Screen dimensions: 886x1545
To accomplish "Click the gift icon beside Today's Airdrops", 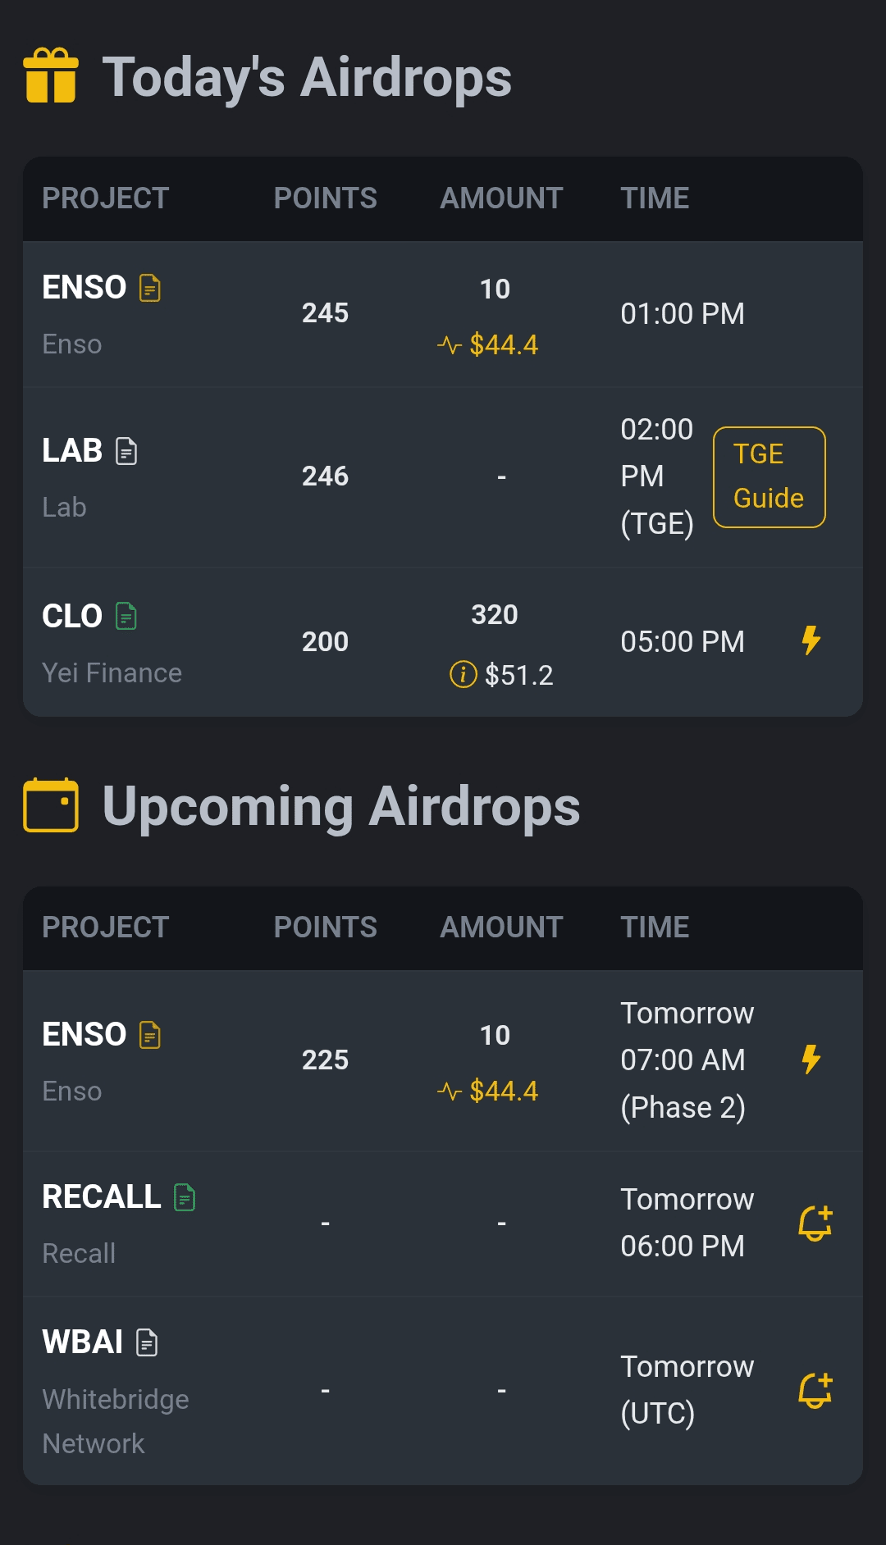I will 51,75.
